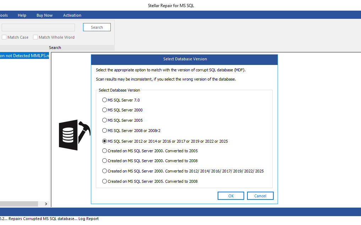Click the tree panel scroll right arrow
Viewport: 361px width, 225px height.
(x=46, y=204)
